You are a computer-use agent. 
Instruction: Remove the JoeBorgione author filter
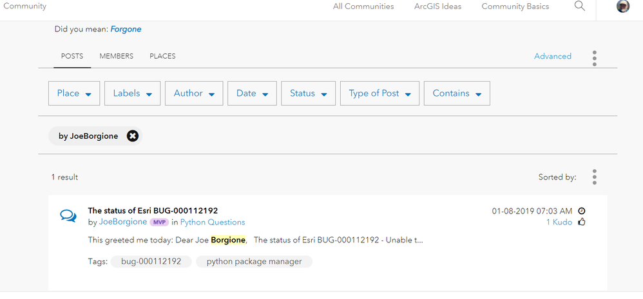133,136
